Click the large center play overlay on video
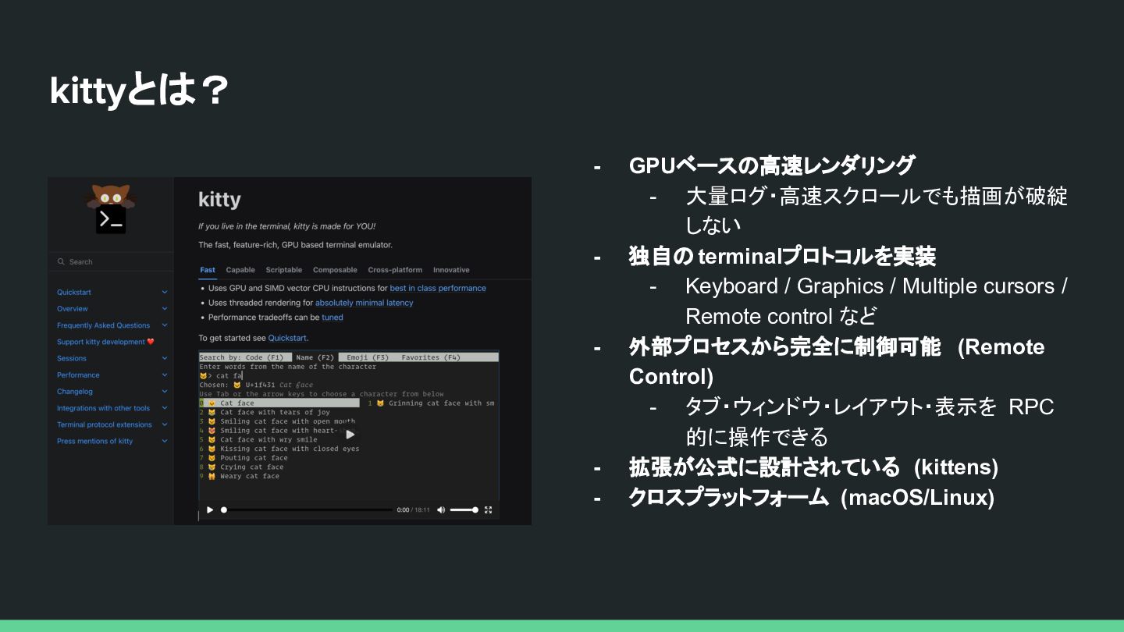The image size is (1124, 632). point(350,434)
